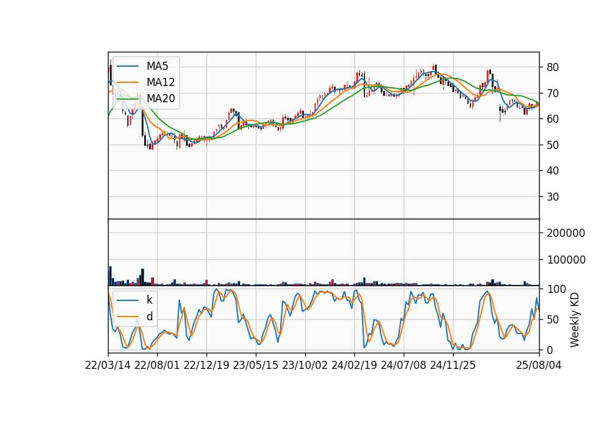599x430 pixels.
Task: Click the k legend entry
Action: point(149,300)
